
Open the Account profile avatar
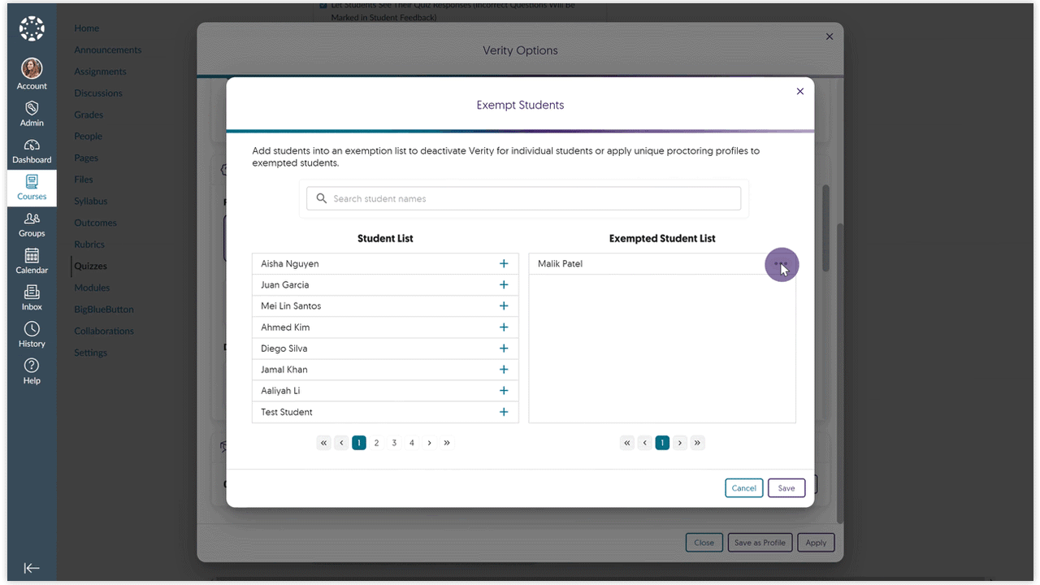point(32,68)
